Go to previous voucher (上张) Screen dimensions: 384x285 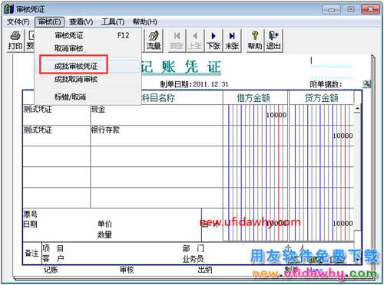point(195,41)
